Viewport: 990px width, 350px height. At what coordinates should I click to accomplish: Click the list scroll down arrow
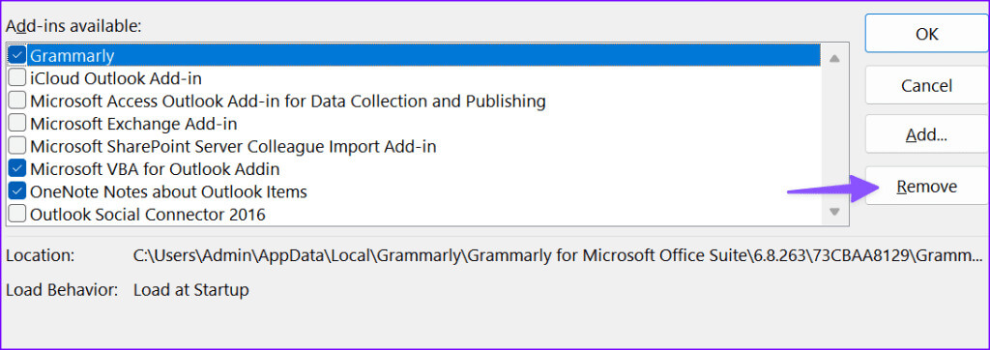click(x=834, y=212)
